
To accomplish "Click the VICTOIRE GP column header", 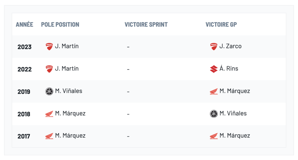I will tap(221, 24).
